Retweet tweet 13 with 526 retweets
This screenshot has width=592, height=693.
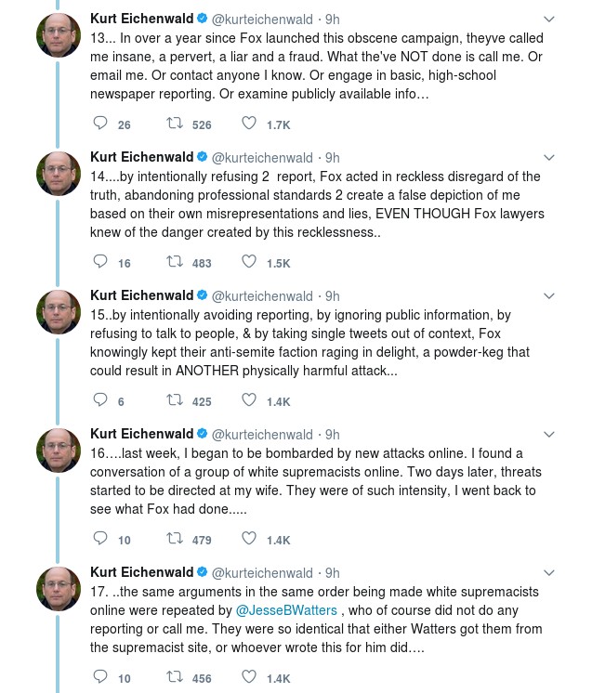coord(174,124)
